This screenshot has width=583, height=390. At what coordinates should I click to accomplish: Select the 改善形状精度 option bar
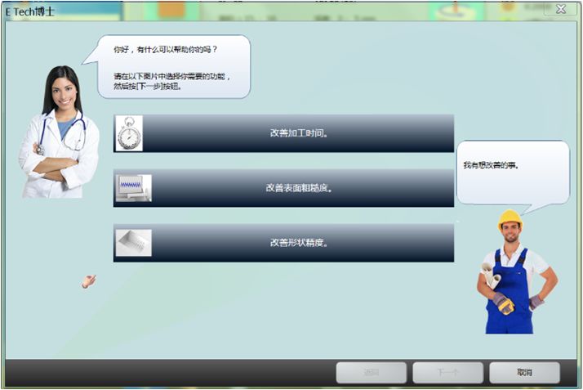coord(283,243)
